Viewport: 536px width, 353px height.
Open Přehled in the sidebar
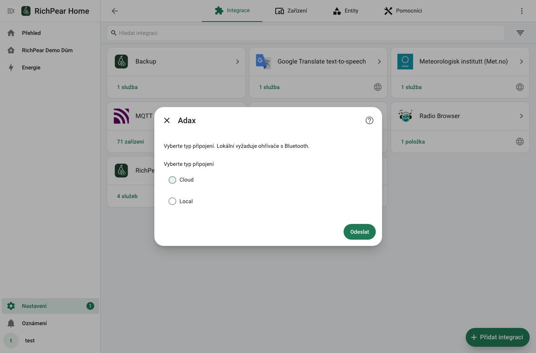[x=50, y=33]
